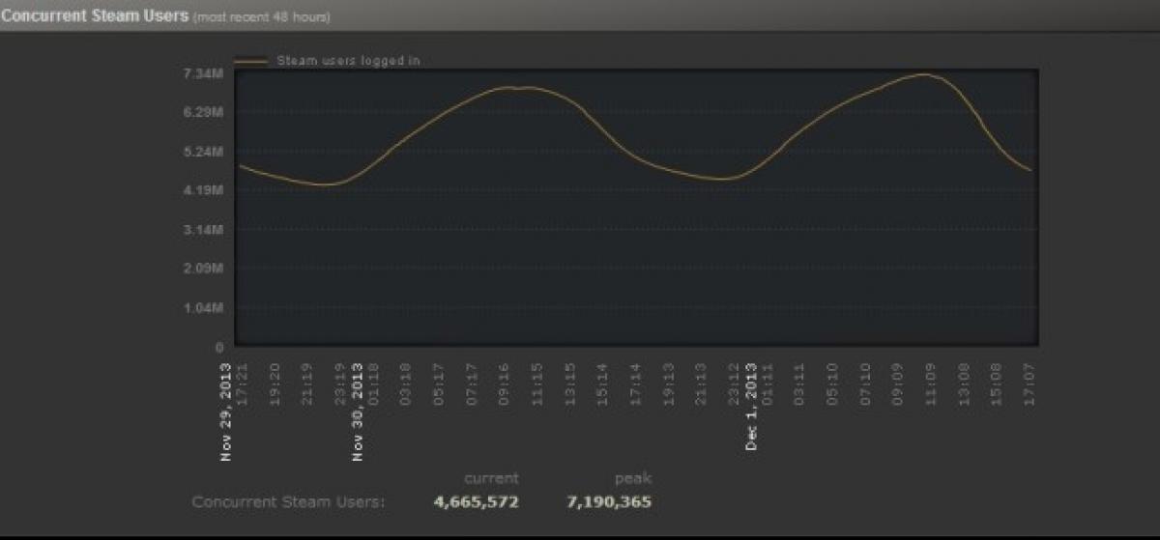Click the 7.34M y-axis label
1160x540 pixels.
pyautogui.click(x=204, y=73)
